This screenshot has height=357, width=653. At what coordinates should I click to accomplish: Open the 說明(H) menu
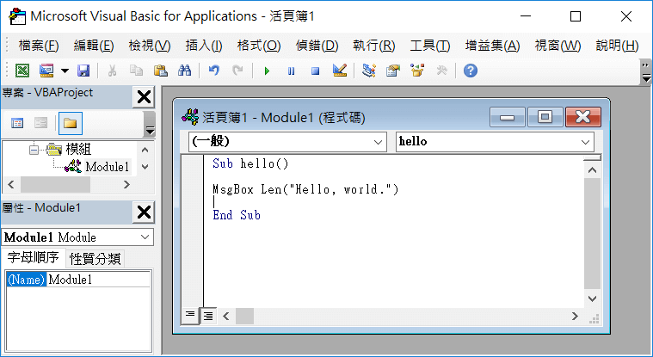point(617,46)
